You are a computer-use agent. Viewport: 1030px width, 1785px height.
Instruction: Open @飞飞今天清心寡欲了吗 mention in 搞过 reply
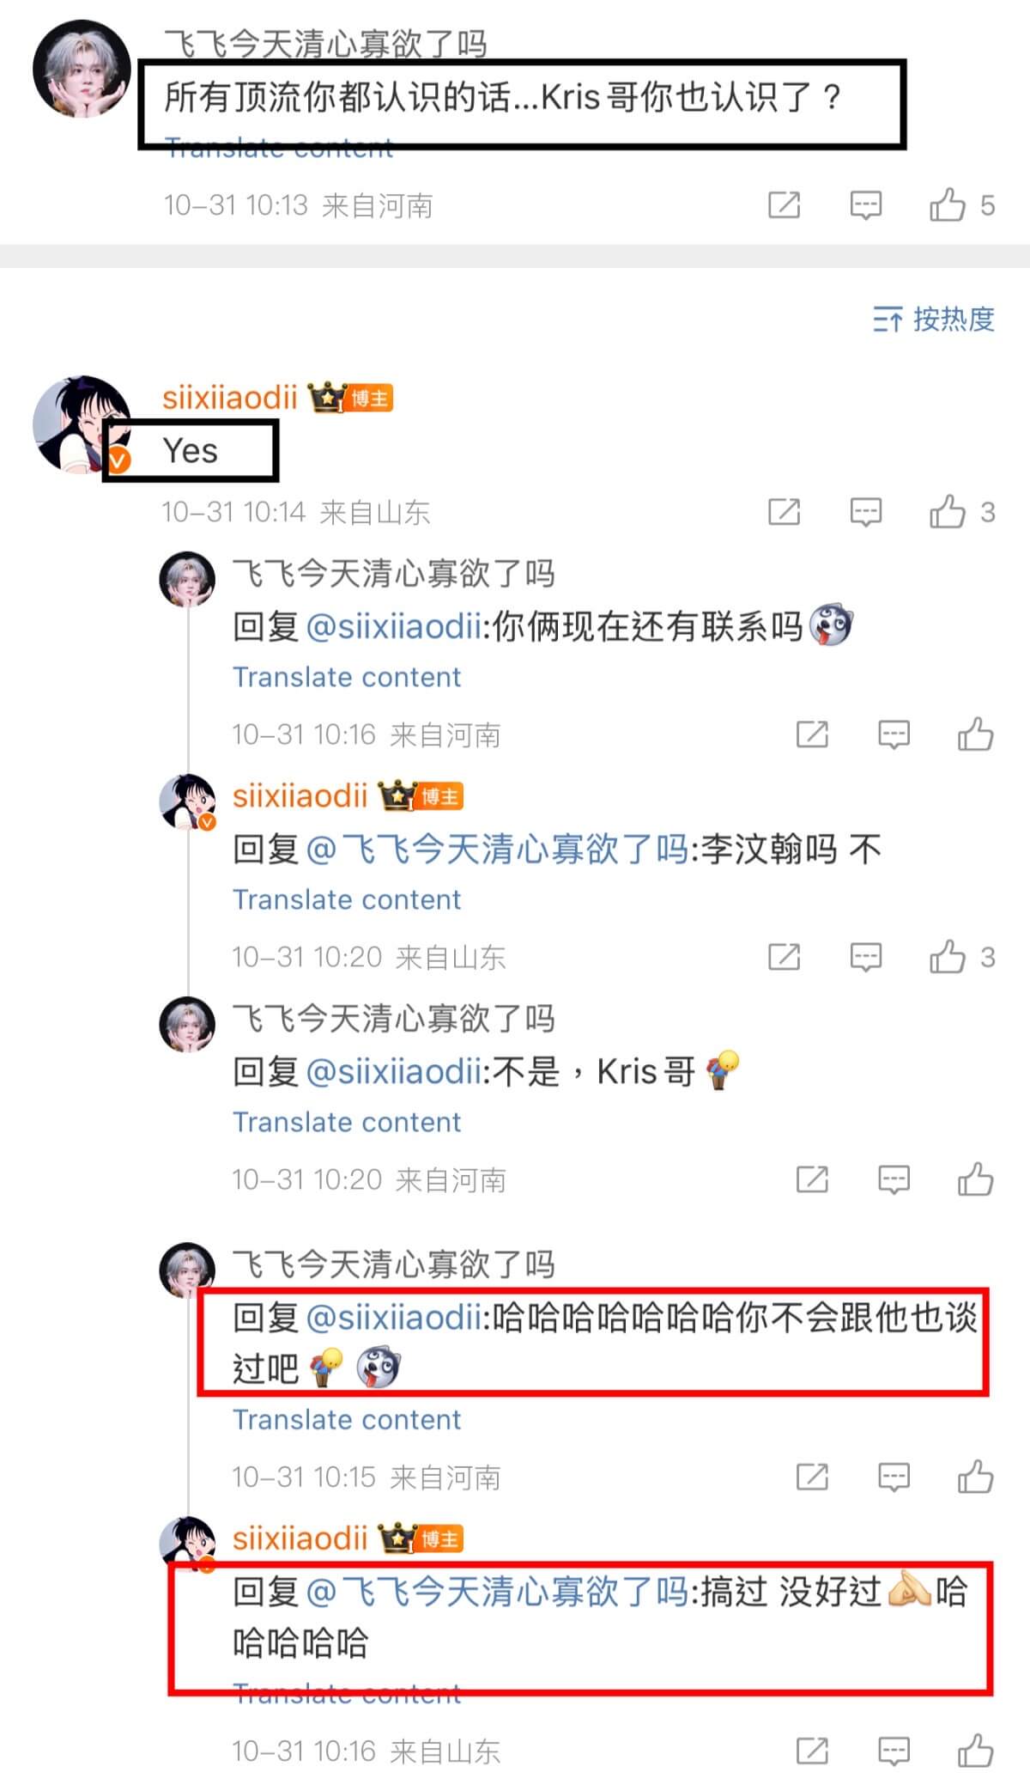497,1592
